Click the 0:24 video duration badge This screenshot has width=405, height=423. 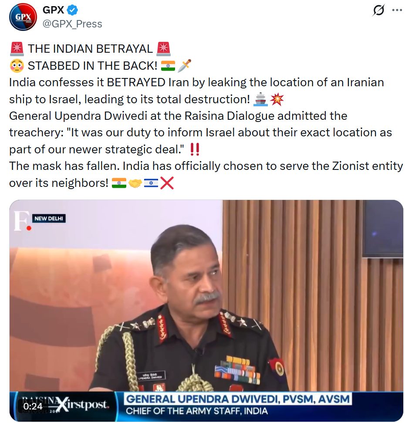point(33,406)
